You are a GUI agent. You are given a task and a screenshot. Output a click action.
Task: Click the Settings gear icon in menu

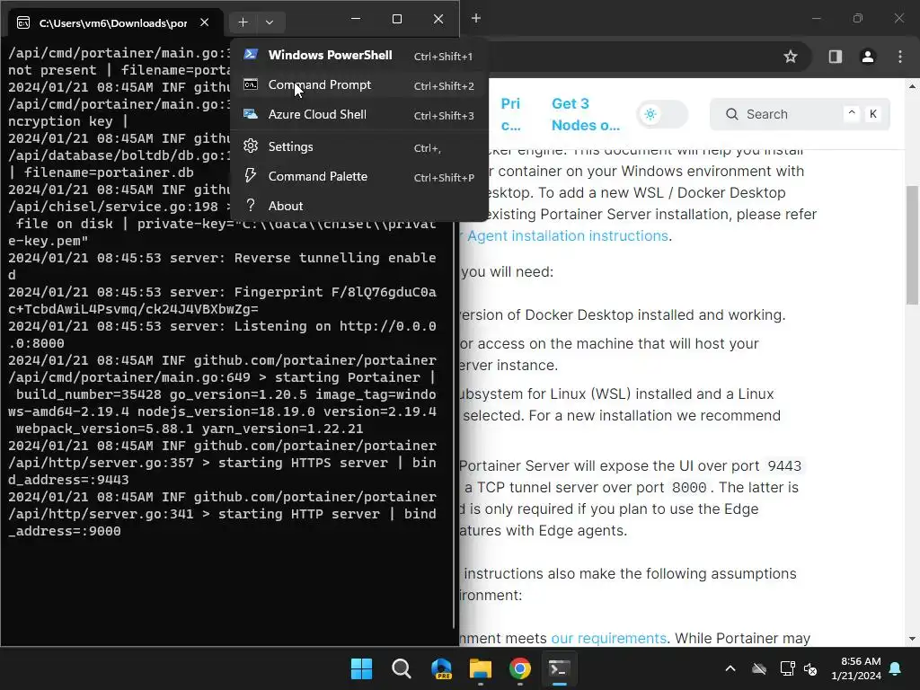point(251,146)
